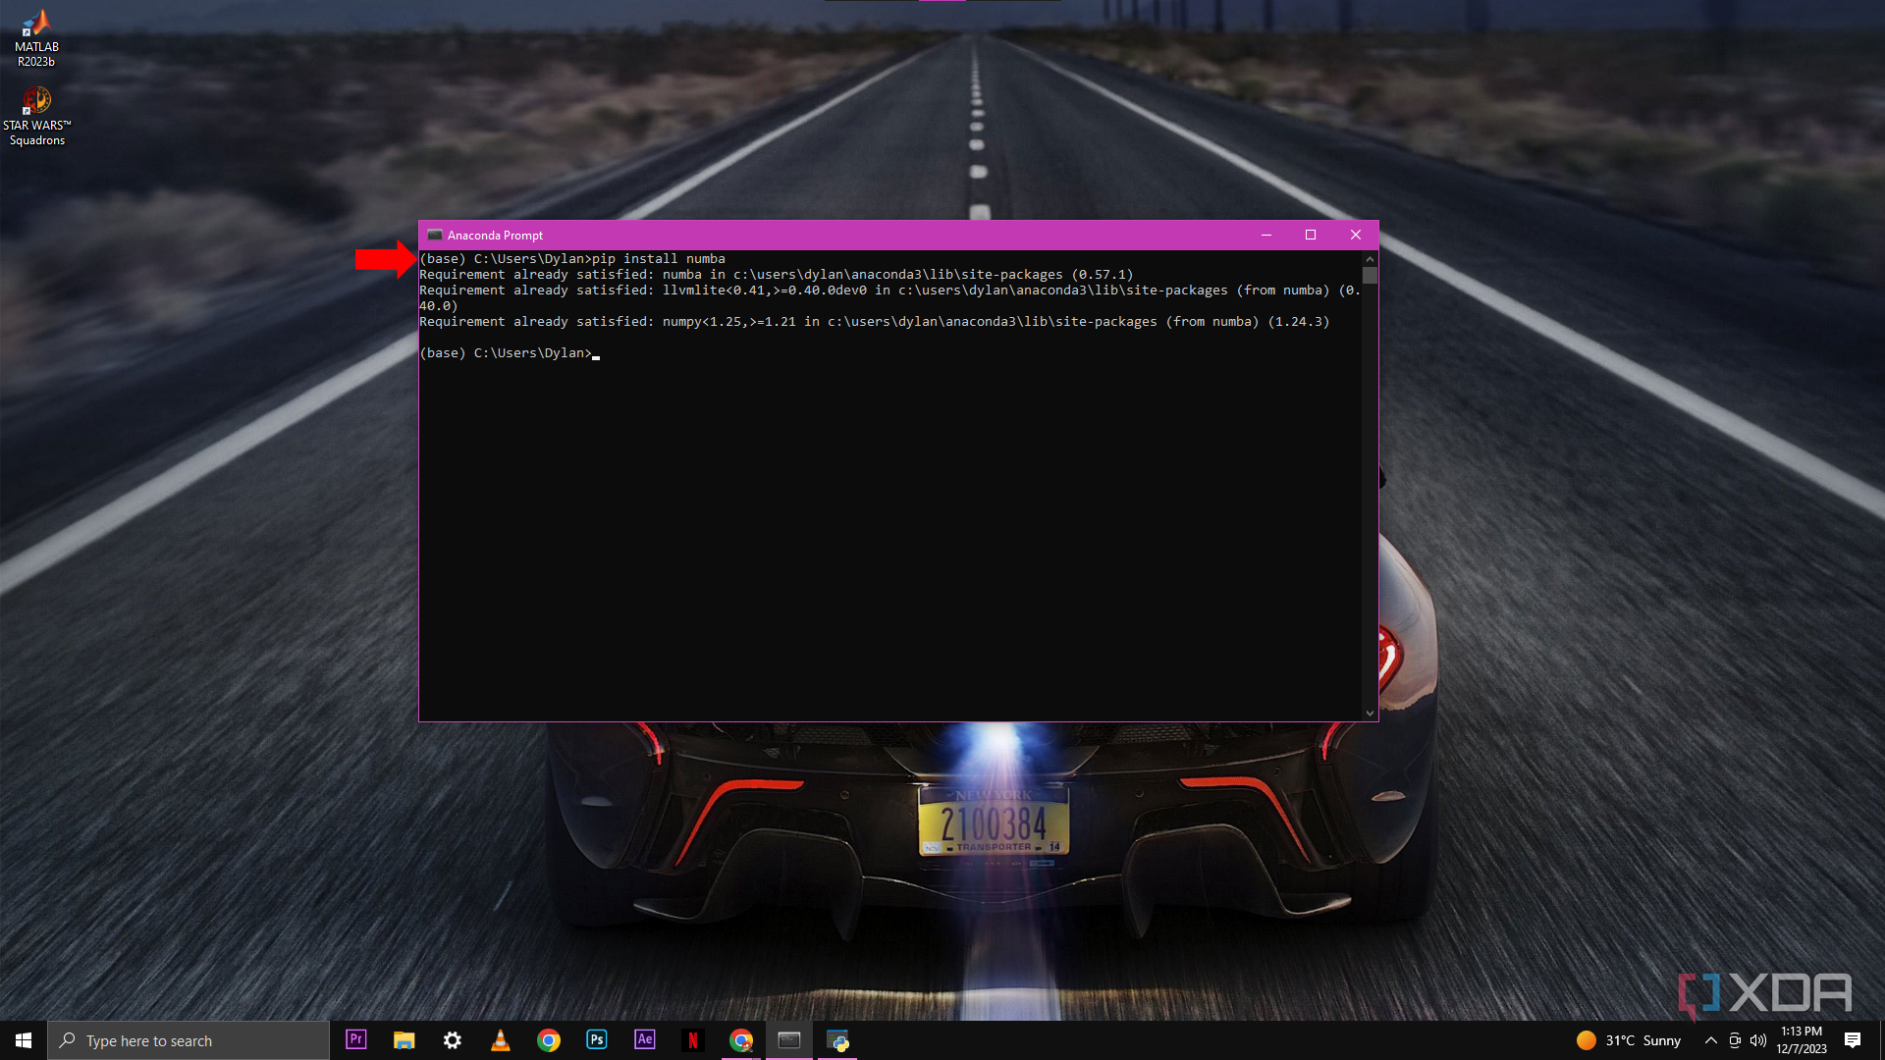Click the search field on the taskbar
Screen dimensions: 1885x1060
point(187,1039)
